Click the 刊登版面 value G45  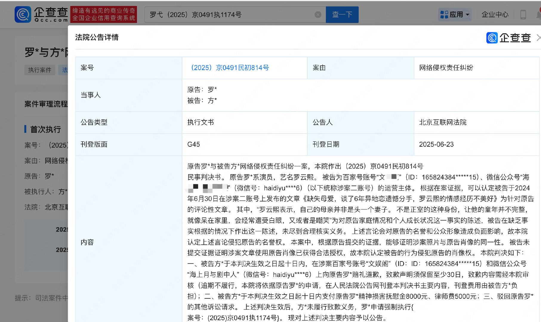tap(194, 144)
